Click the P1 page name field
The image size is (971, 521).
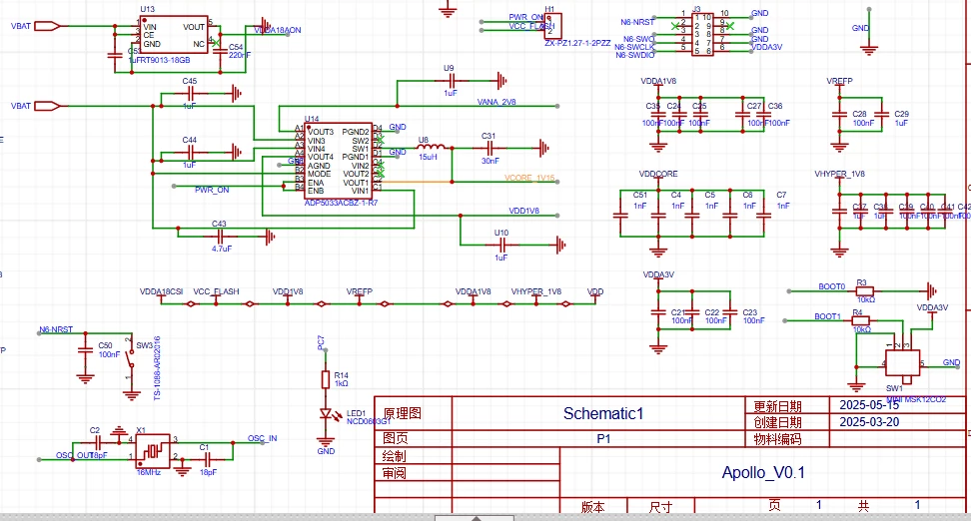coord(598,439)
